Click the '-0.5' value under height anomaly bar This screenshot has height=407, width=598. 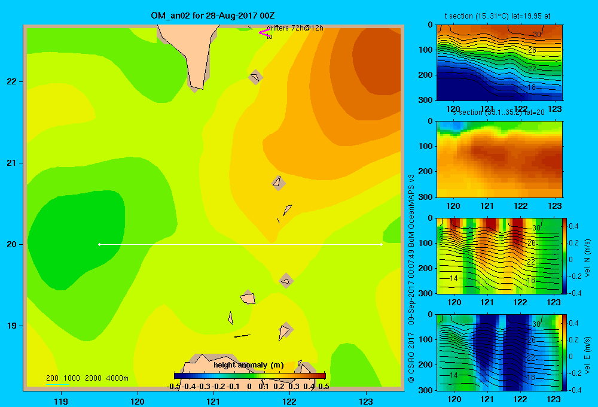(173, 387)
